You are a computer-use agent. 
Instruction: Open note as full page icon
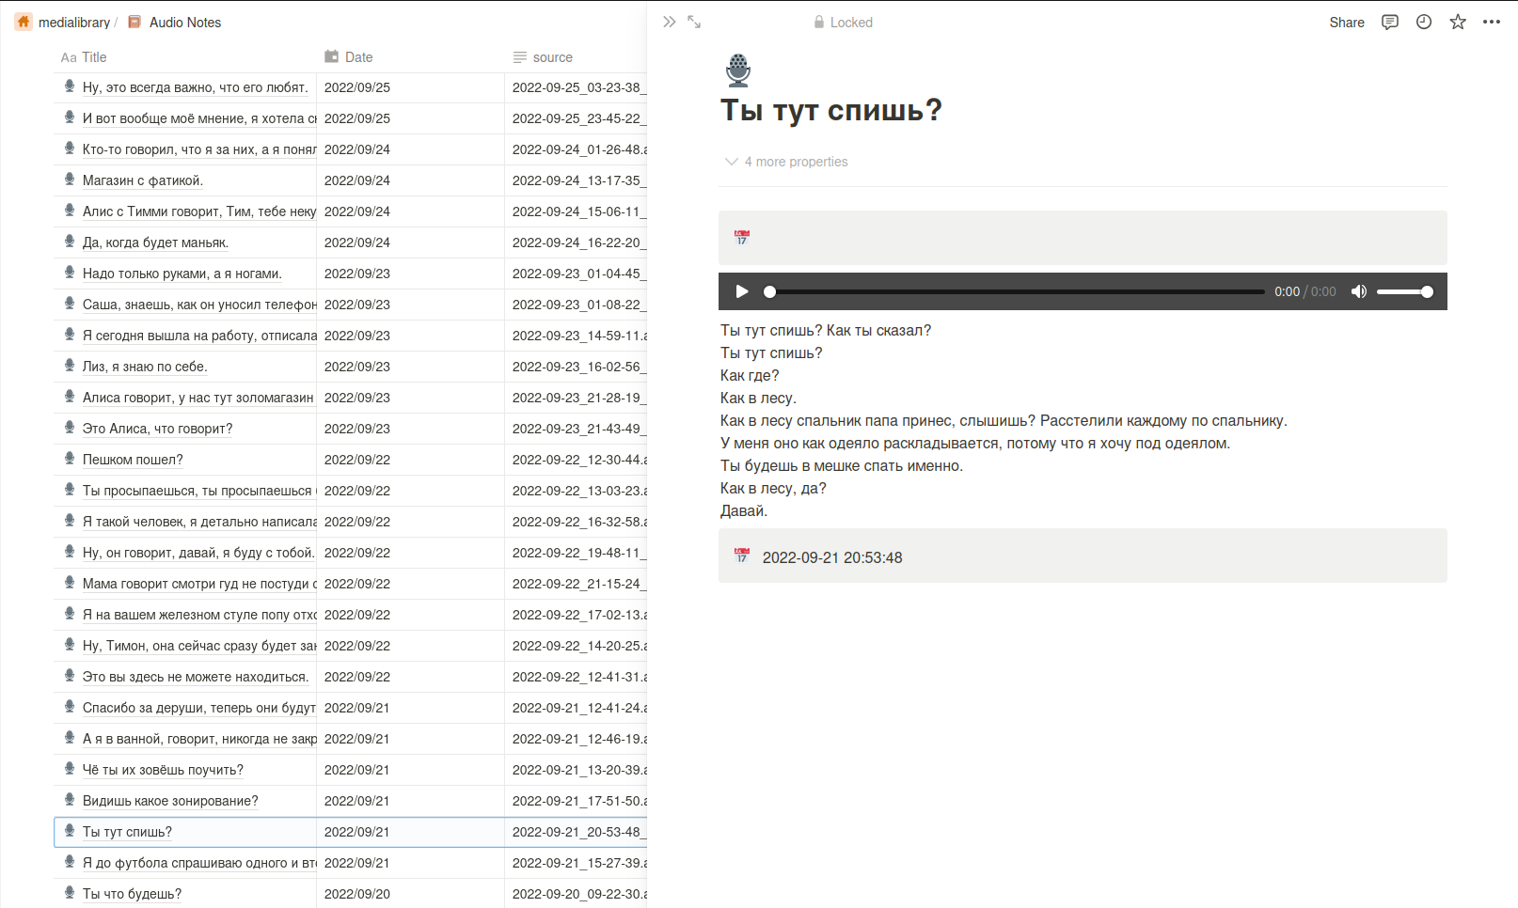[694, 22]
